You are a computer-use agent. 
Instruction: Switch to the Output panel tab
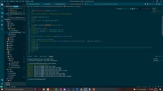[36, 56]
